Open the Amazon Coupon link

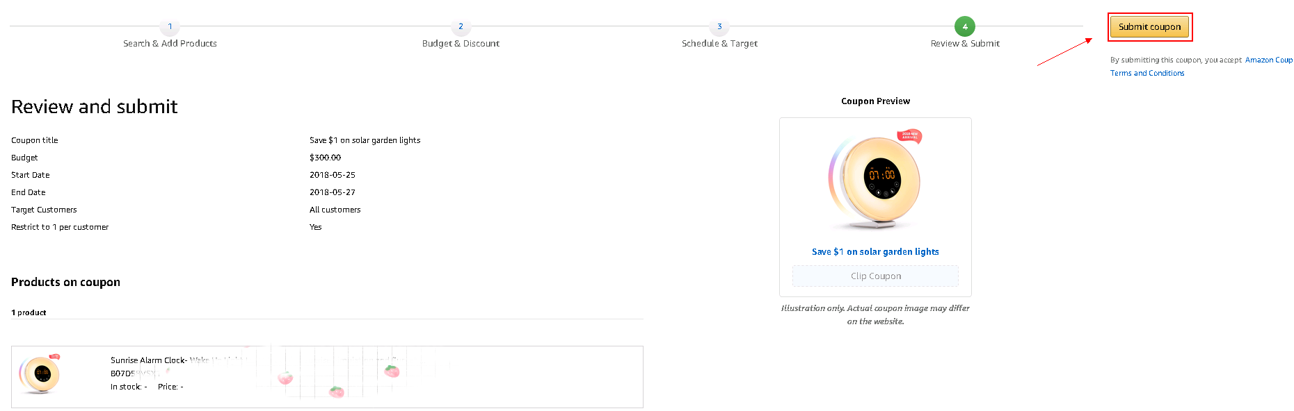point(1268,60)
